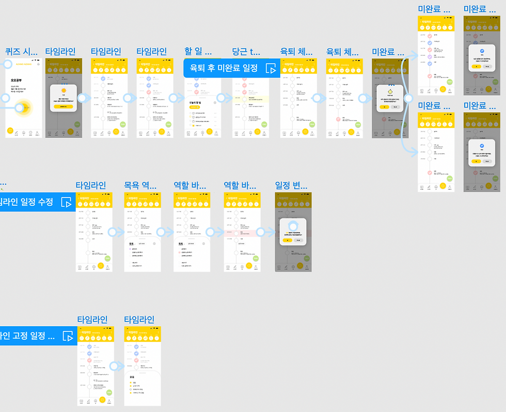Click the 아니요 button in the popup
The height and width of the screenshot is (412, 506).
[x=396, y=107]
